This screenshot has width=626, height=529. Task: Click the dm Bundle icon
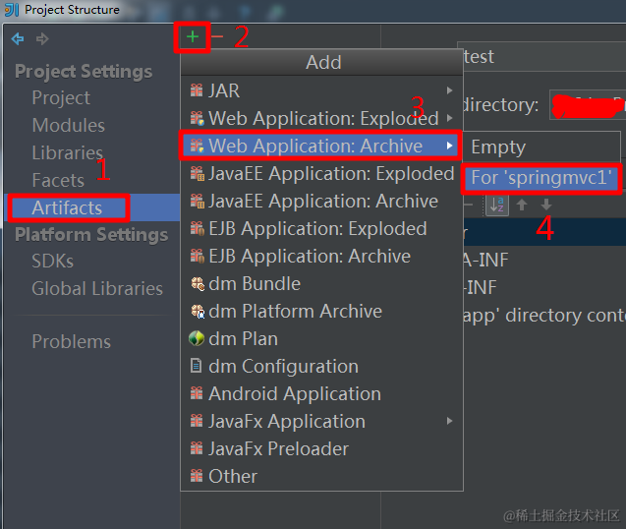click(x=198, y=284)
